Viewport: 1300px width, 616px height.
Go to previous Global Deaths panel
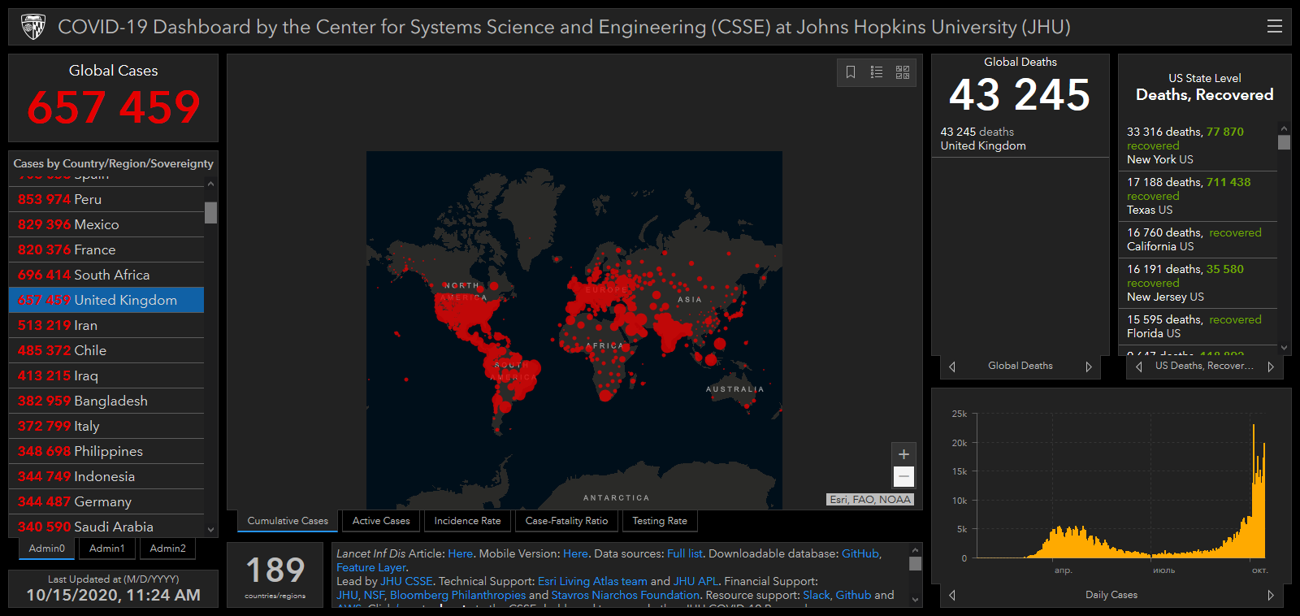click(x=952, y=367)
